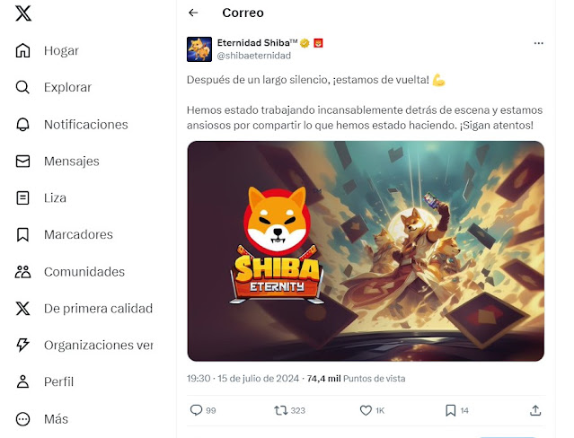Open Organizaciones verificadas lightning icon
Viewport: 574px width, 438px height.
click(22, 345)
